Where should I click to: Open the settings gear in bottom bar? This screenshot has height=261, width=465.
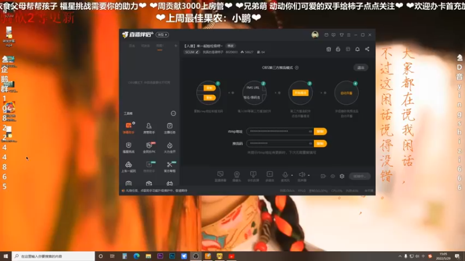coord(342,176)
